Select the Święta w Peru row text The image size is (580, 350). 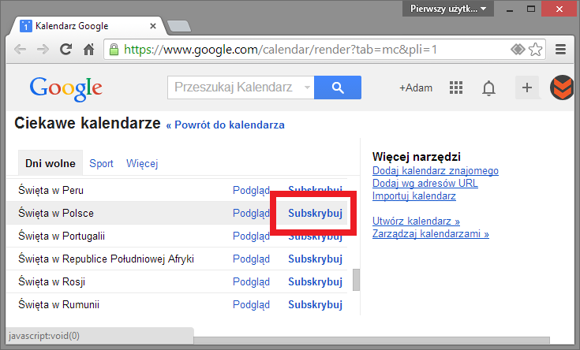[51, 190]
